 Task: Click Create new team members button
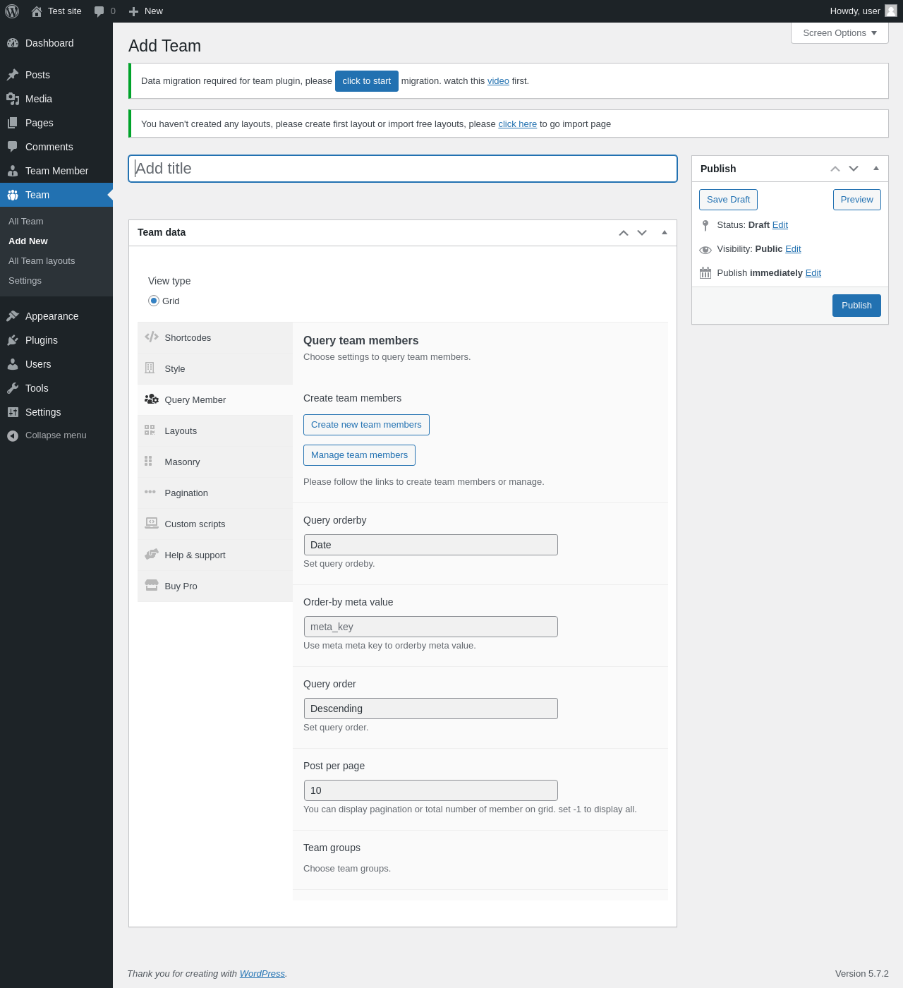[x=366, y=425]
